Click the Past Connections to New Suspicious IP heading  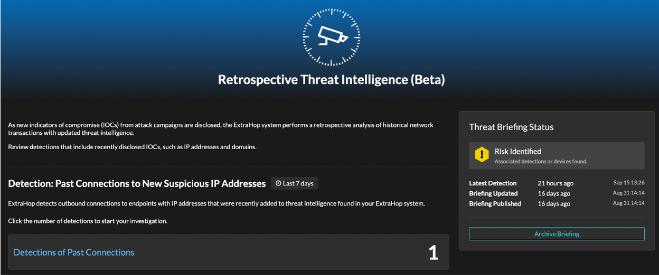click(137, 184)
